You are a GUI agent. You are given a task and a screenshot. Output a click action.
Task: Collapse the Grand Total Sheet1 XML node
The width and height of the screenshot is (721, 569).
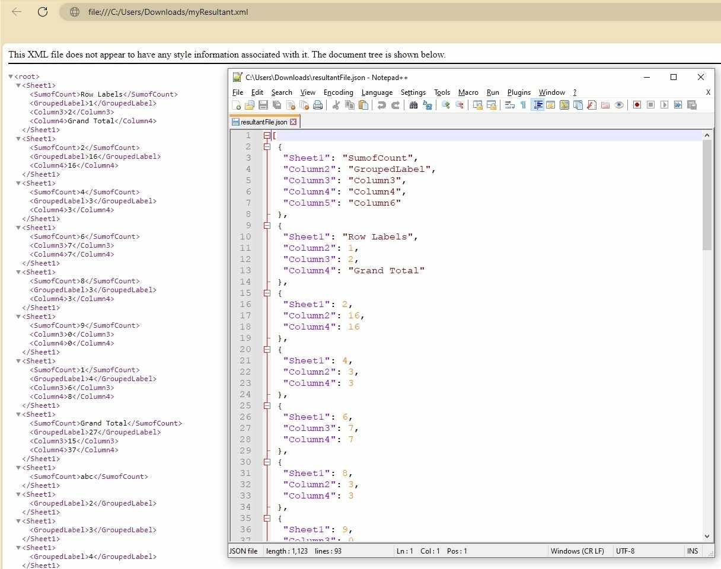(x=18, y=414)
